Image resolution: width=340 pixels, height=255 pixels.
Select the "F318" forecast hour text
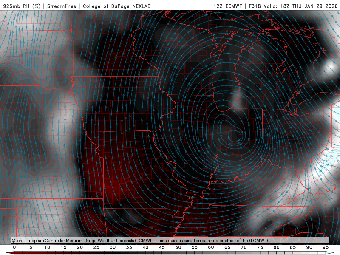pos(255,6)
